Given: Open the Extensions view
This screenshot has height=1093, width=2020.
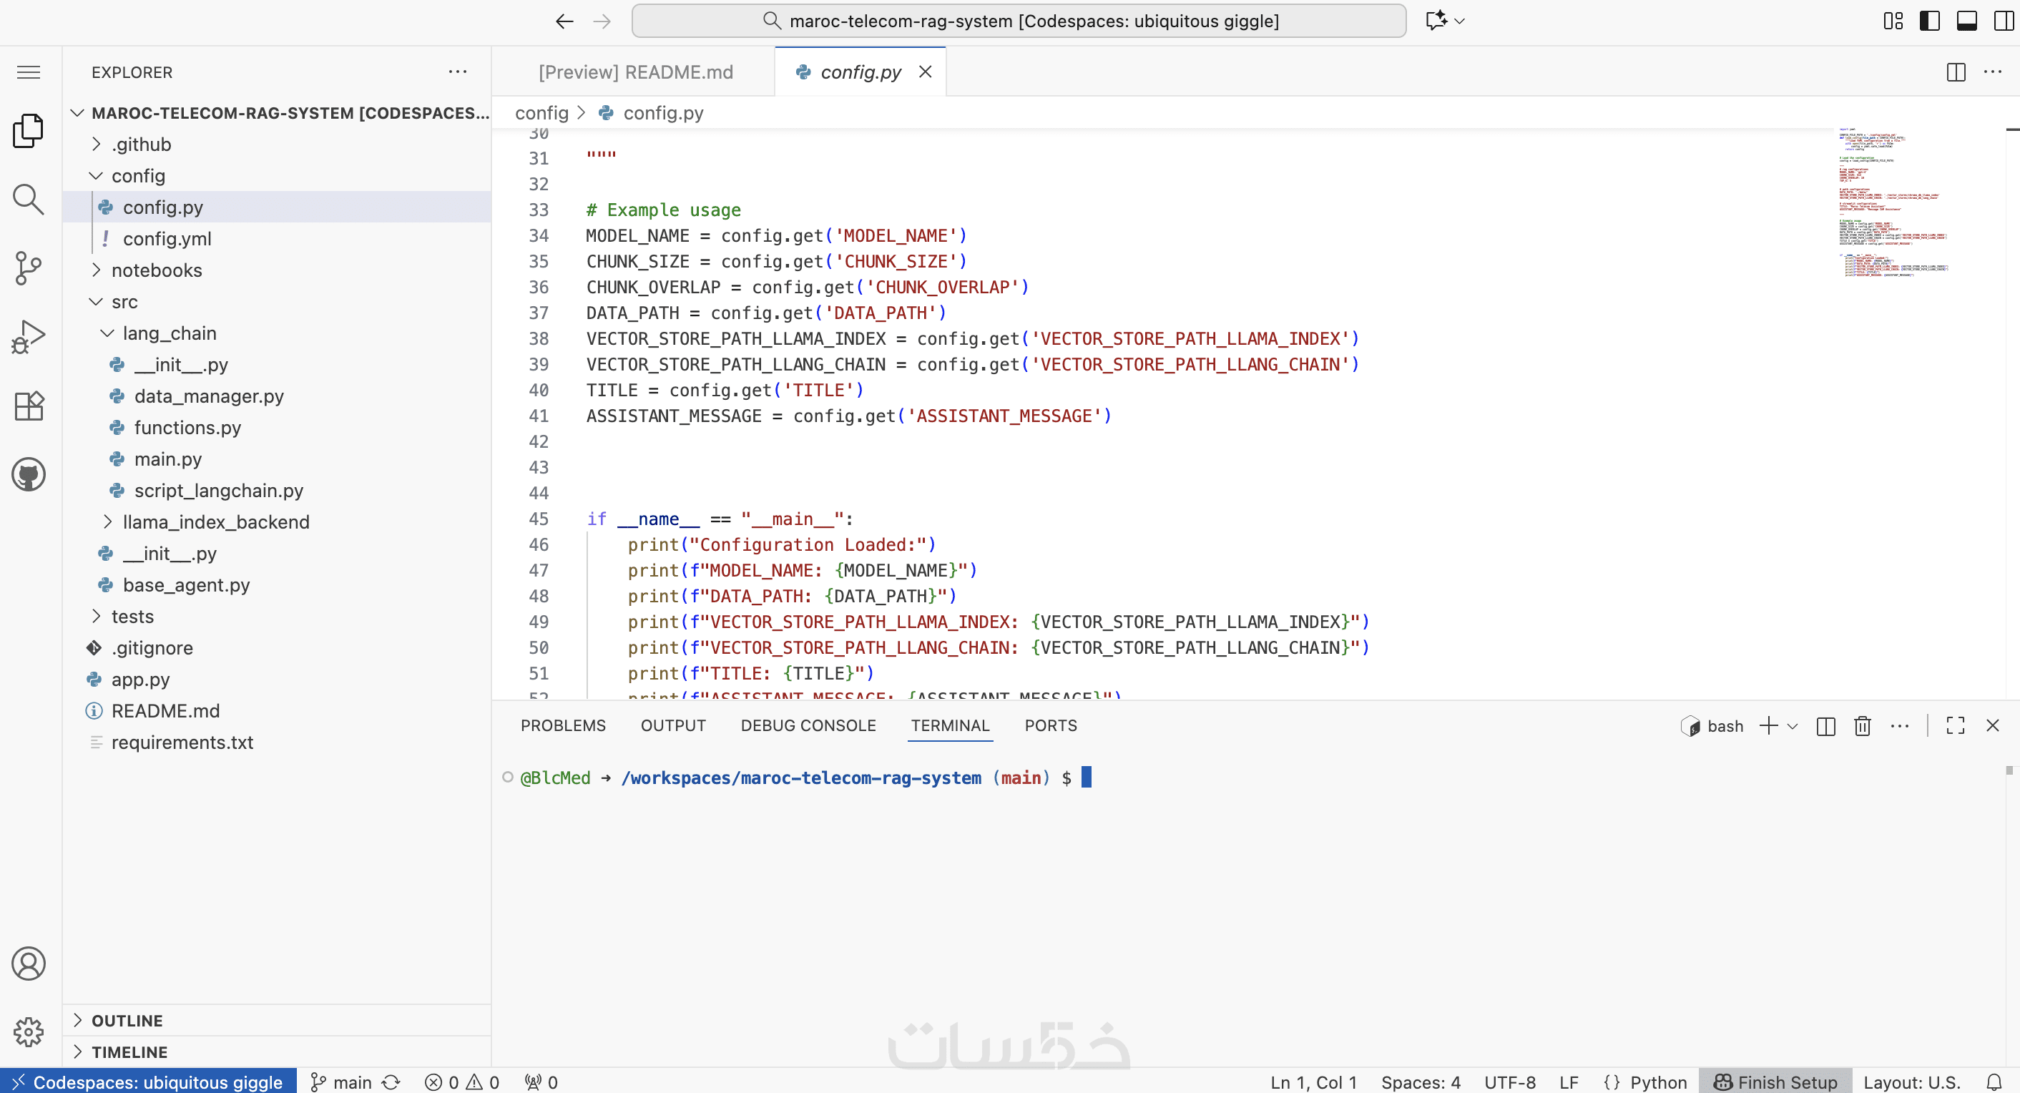Looking at the screenshot, I should click(28, 406).
